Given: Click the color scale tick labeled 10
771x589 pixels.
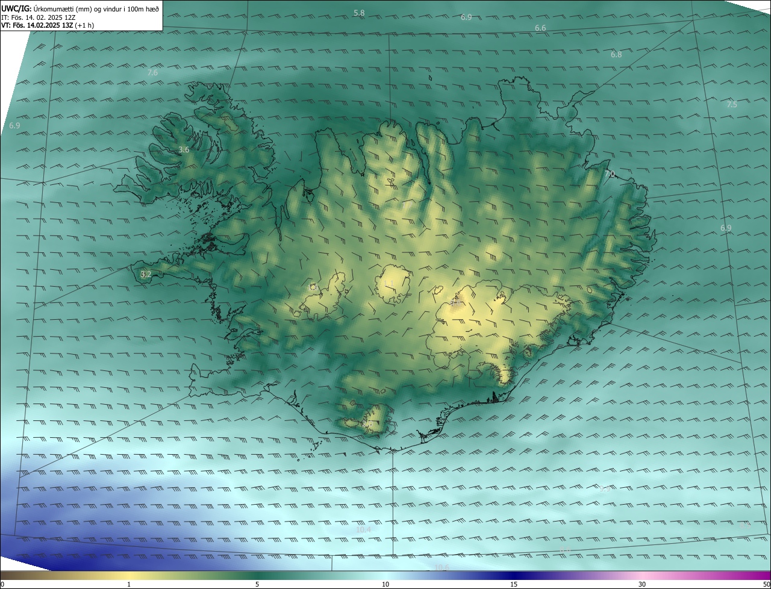Looking at the screenshot, I should pos(385,584).
